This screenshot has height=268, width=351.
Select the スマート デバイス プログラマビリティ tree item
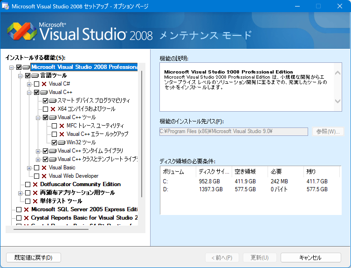click(94, 100)
